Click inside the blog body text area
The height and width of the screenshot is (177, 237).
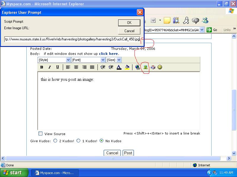pos(119,101)
